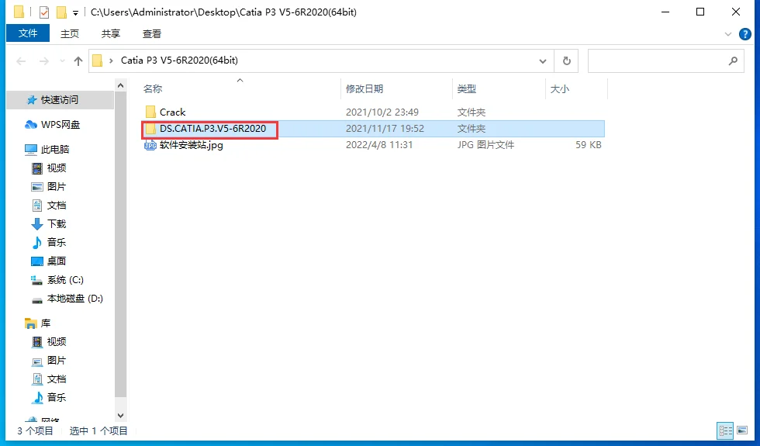The image size is (760, 446).
Task: Click the 系统 (C:) drive icon
Action: pyautogui.click(x=37, y=280)
